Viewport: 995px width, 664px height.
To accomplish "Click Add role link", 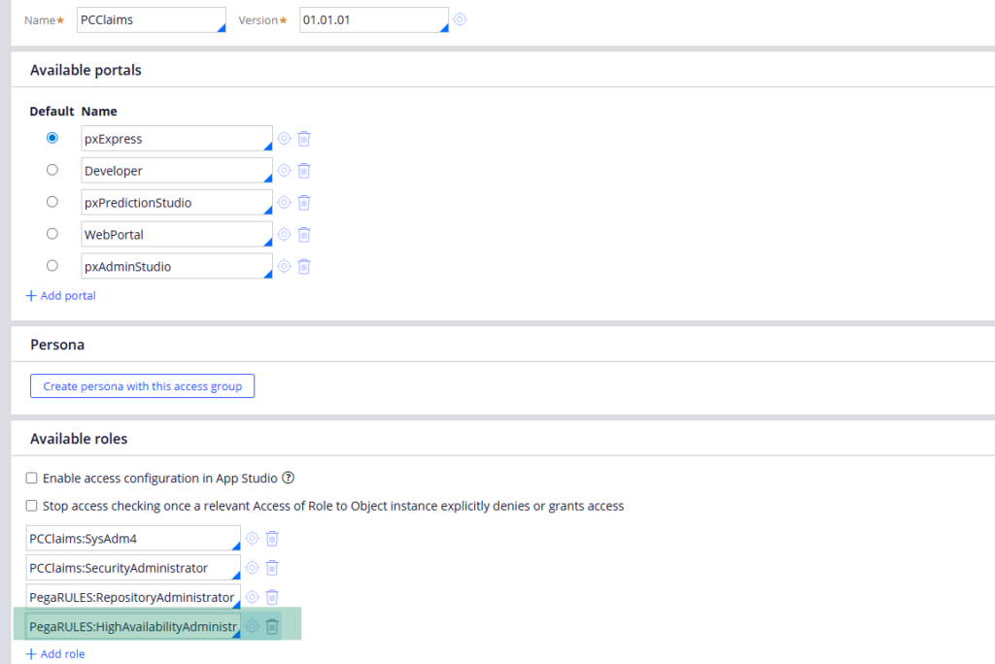I will click(55, 654).
